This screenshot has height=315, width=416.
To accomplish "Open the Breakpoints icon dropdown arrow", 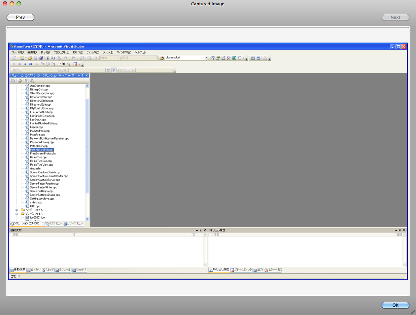I will pyautogui.click(x=79, y=64).
